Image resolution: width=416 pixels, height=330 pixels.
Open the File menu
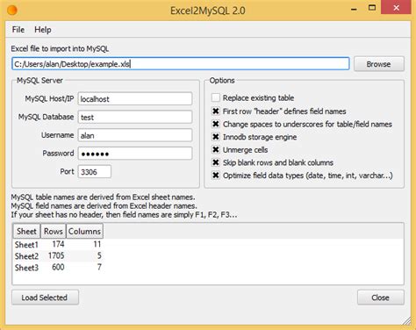pyautogui.click(x=18, y=30)
